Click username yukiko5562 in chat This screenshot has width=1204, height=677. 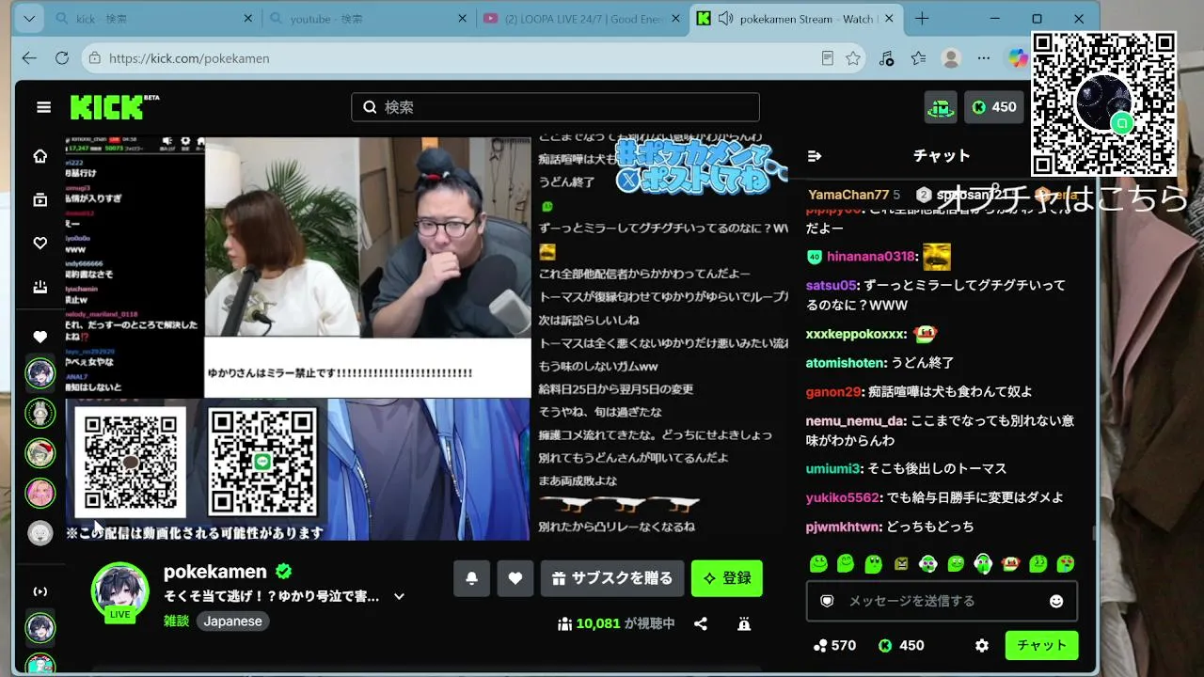[x=843, y=497]
